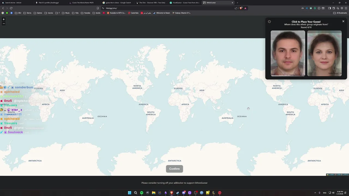349x196 pixels.
Task: Zoom in the map with plus button
Action: coord(4,19)
